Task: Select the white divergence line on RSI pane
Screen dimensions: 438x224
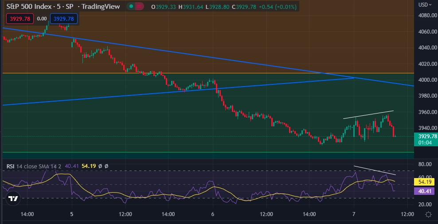Action: coord(375,170)
